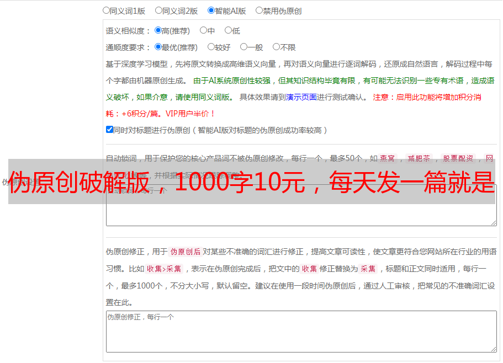The width and height of the screenshot is (503, 363).
Task: Choose the 同义词2版 radio option
Action: pyautogui.click(x=158, y=10)
